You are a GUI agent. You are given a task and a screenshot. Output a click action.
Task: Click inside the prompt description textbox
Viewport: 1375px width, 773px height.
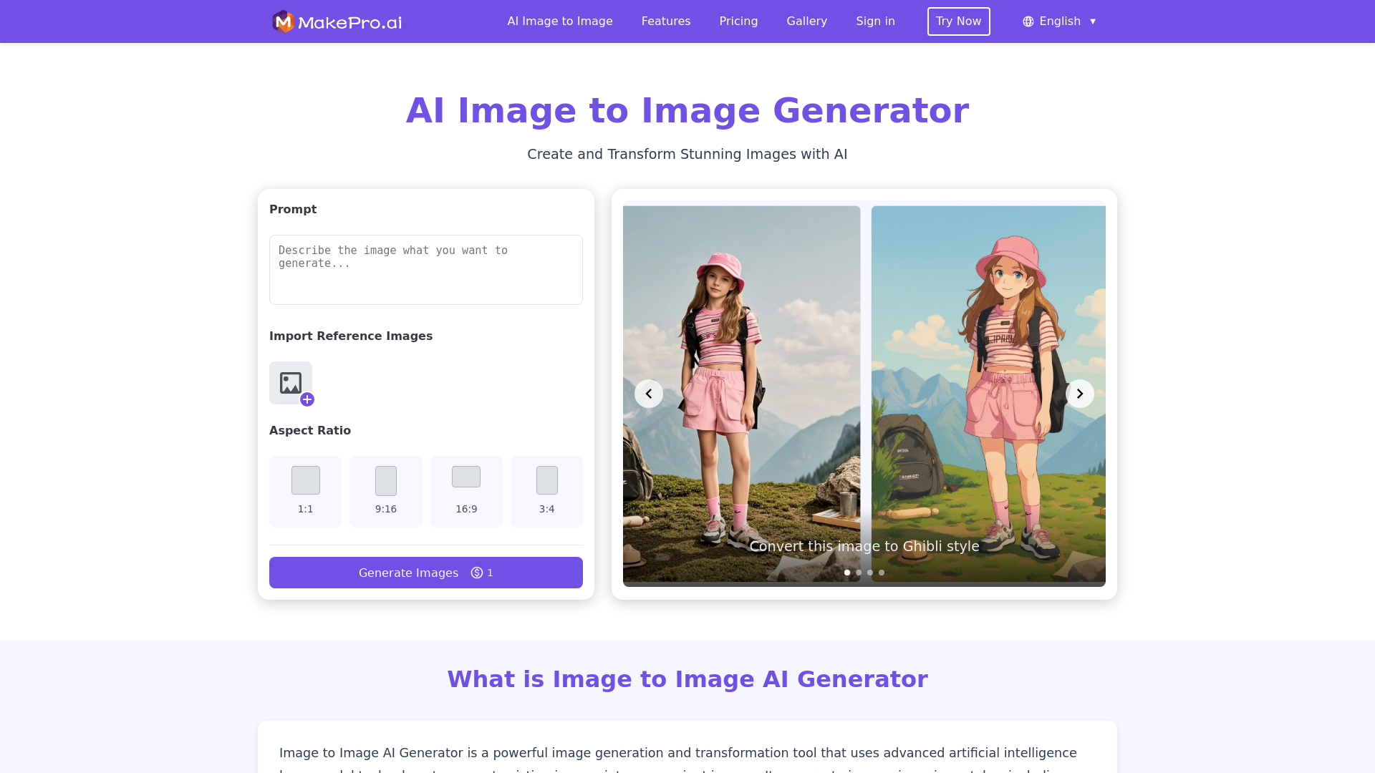point(425,270)
